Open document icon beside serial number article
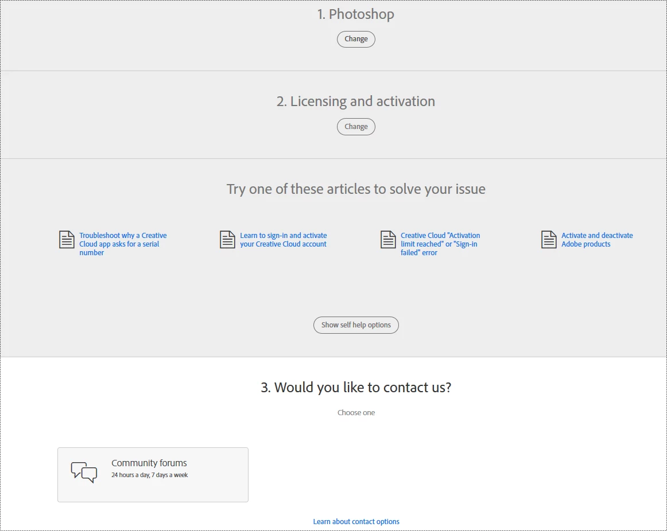This screenshot has height=531, width=667. click(67, 240)
